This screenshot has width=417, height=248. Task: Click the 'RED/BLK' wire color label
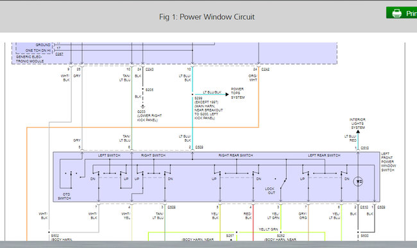click(x=248, y=215)
